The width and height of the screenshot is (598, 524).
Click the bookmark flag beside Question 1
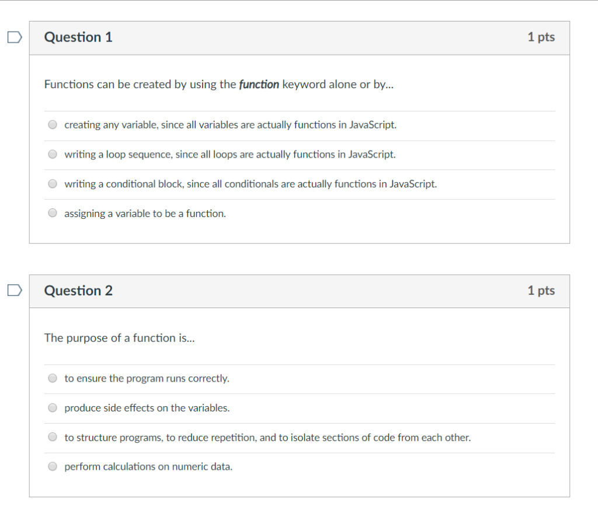pyautogui.click(x=13, y=36)
